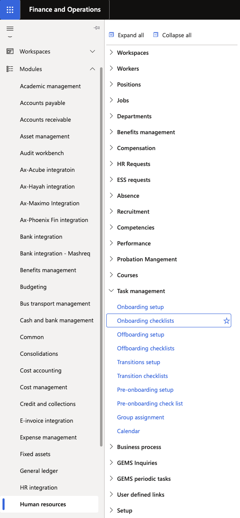Collapse the Modules section chevron
Viewport: 240px width, 518px height.
[x=92, y=69]
